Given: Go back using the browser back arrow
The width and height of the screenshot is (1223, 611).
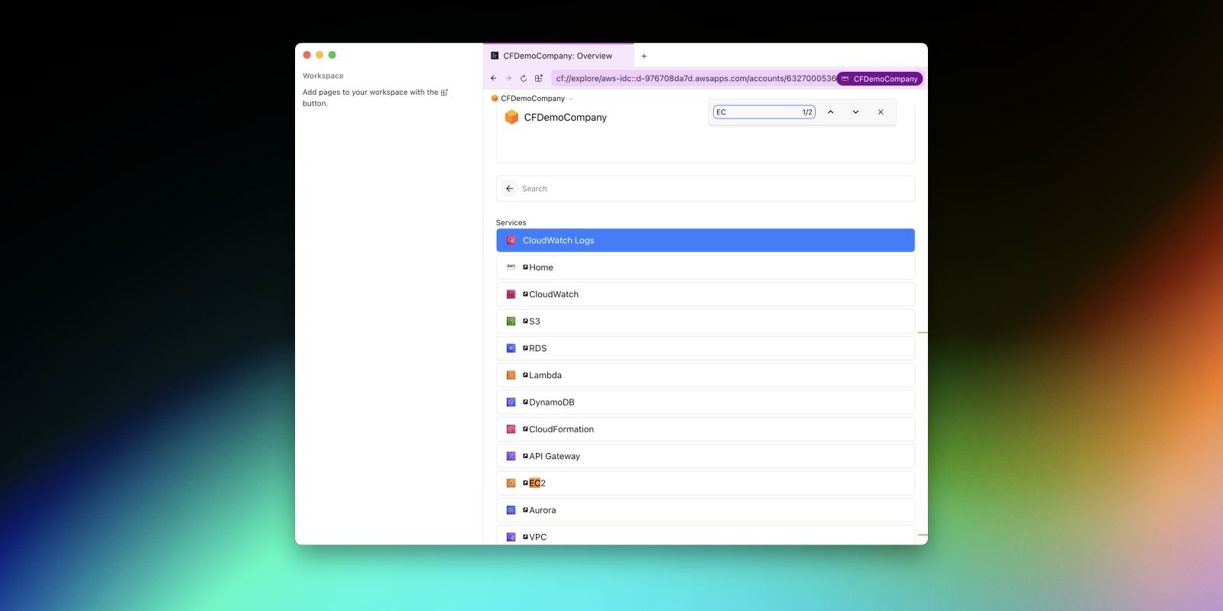Looking at the screenshot, I should coord(493,78).
